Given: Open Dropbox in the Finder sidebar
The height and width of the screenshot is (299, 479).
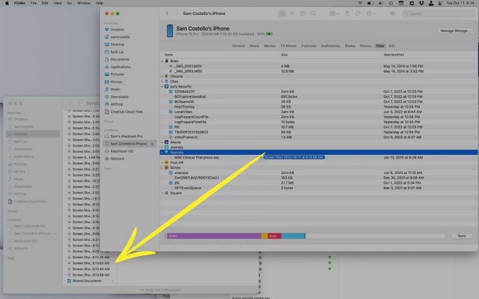Looking at the screenshot, I should (120, 29).
